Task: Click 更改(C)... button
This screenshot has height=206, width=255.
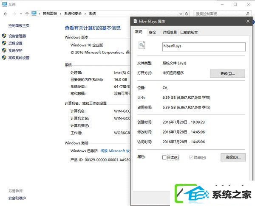Action: [227, 73]
